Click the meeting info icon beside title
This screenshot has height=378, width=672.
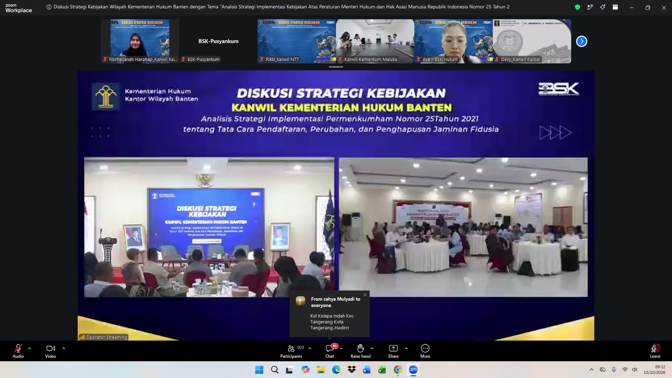coord(49,7)
